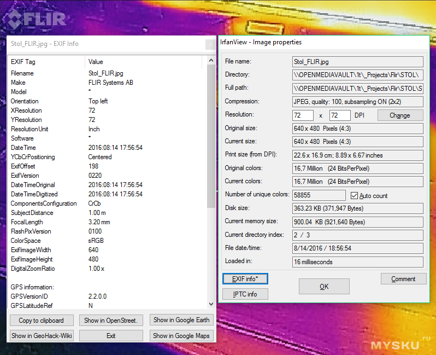Click the Disk size value field
This screenshot has height=355, width=436.
tap(358, 208)
